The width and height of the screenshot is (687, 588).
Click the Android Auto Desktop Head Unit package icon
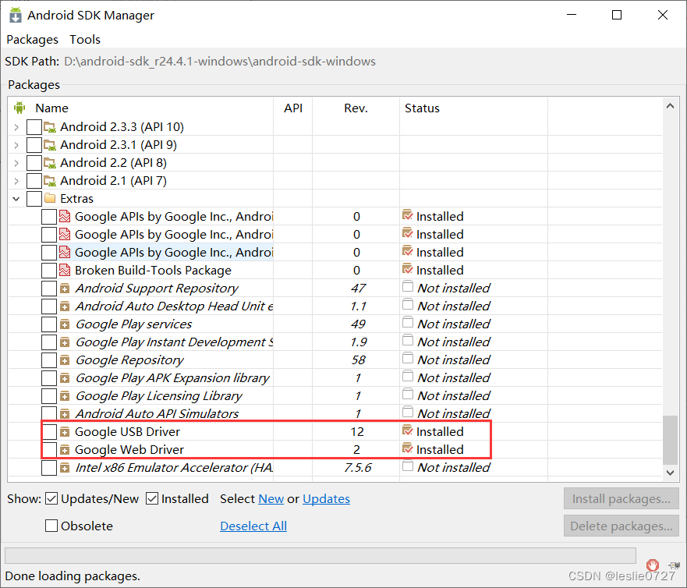tap(65, 306)
